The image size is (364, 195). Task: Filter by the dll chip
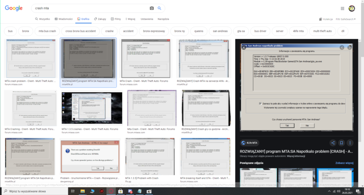coord(343,31)
